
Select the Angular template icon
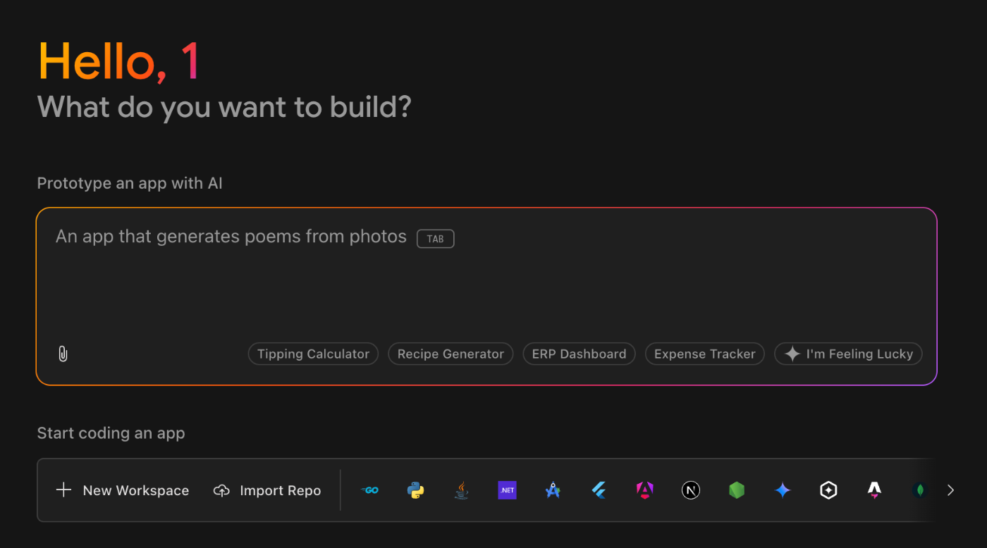pyautogui.click(x=644, y=490)
